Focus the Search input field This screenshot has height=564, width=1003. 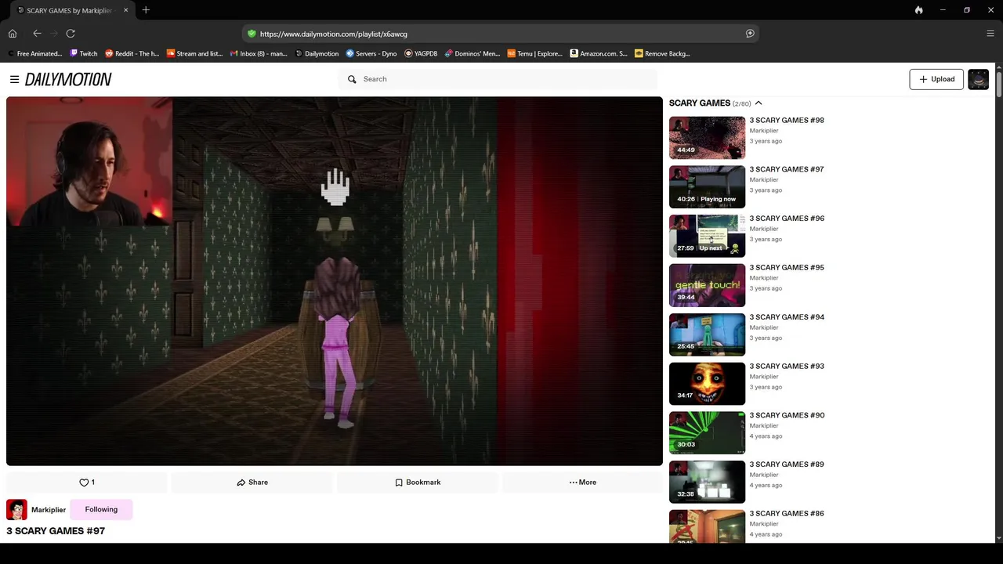pyautogui.click(x=498, y=79)
